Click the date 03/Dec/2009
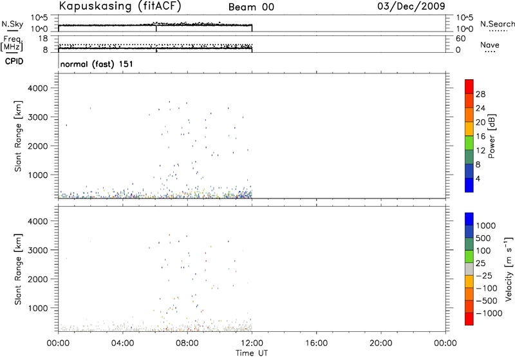Viewport: 515px width, 357px height. pyautogui.click(x=411, y=6)
